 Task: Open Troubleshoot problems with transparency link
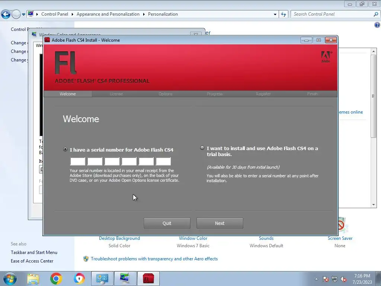tap(154, 259)
